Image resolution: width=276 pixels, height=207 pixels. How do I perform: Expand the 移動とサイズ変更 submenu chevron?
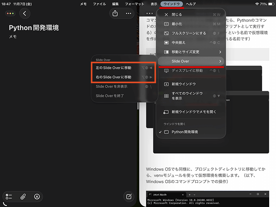tap(220, 52)
